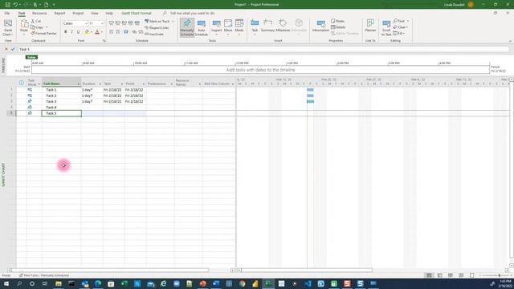Open the Add New Column dropdown
Viewport: 514px width, 289px height.
(233, 84)
